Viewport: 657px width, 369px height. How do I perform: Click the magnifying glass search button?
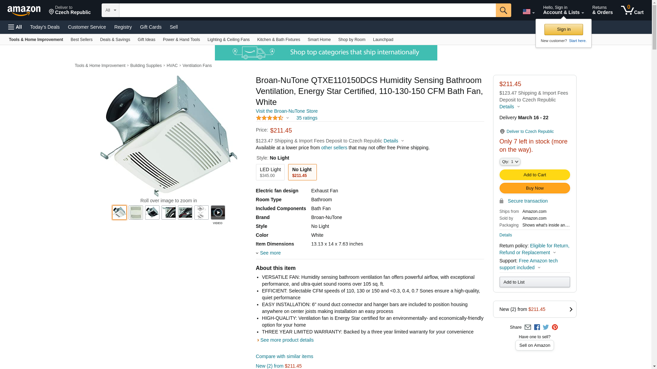(x=503, y=10)
